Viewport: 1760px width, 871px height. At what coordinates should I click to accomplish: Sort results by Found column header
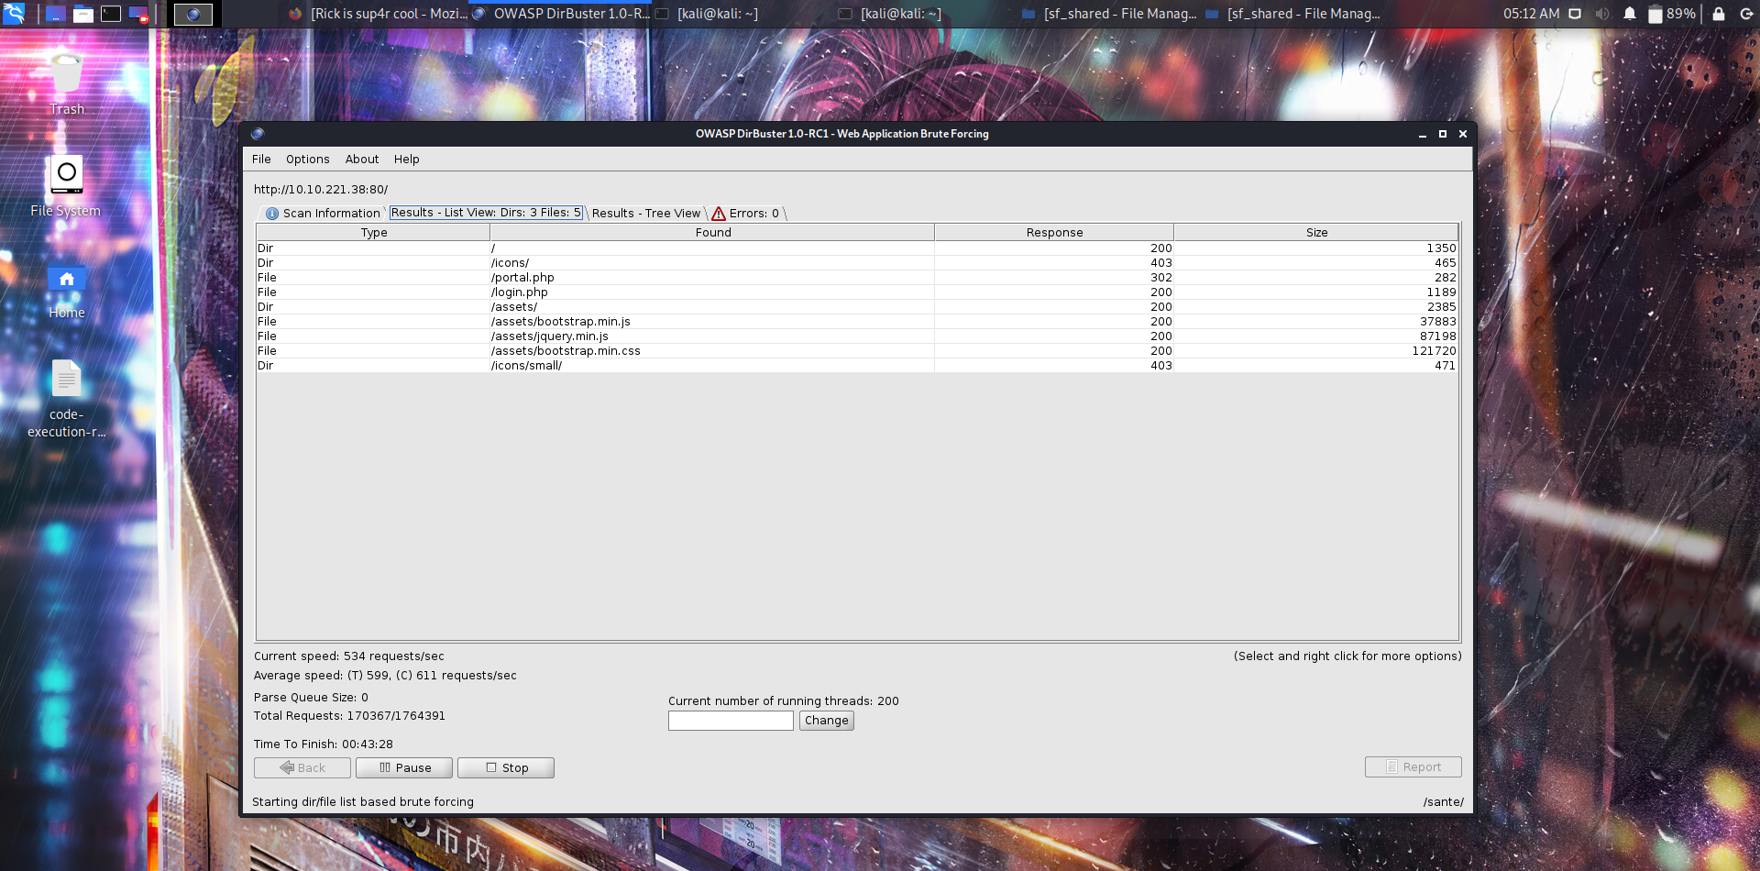(x=712, y=233)
